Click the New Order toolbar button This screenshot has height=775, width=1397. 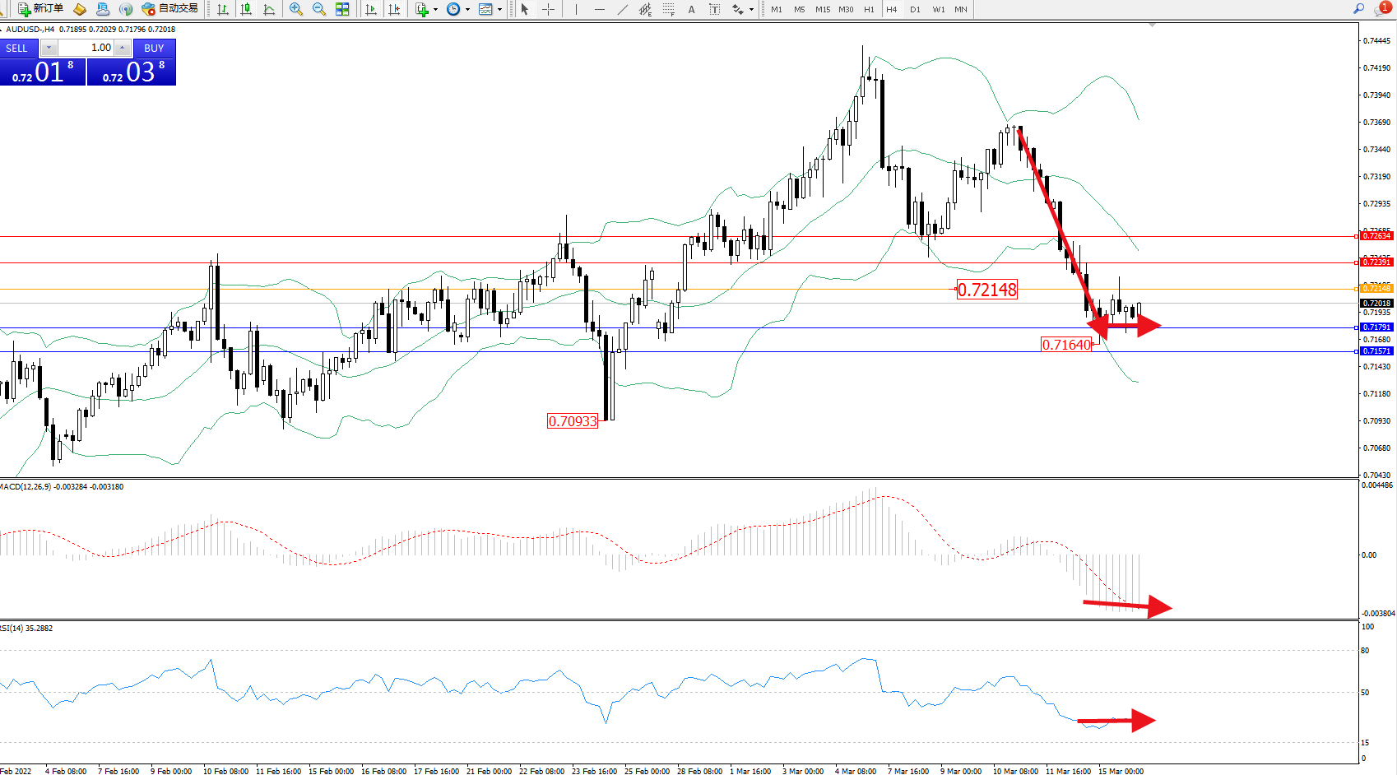[39, 9]
